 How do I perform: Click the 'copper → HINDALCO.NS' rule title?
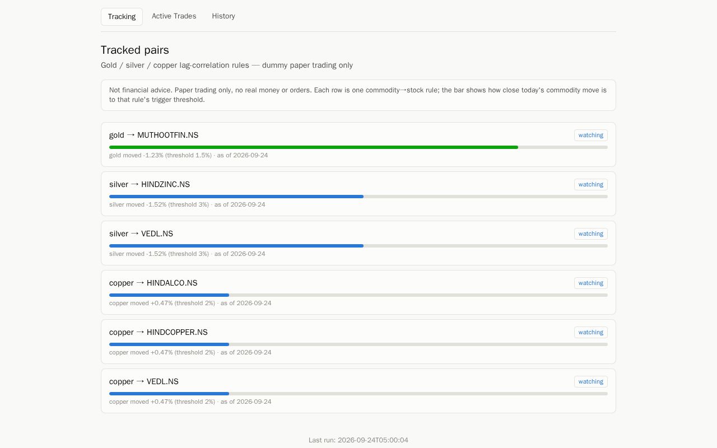(153, 283)
